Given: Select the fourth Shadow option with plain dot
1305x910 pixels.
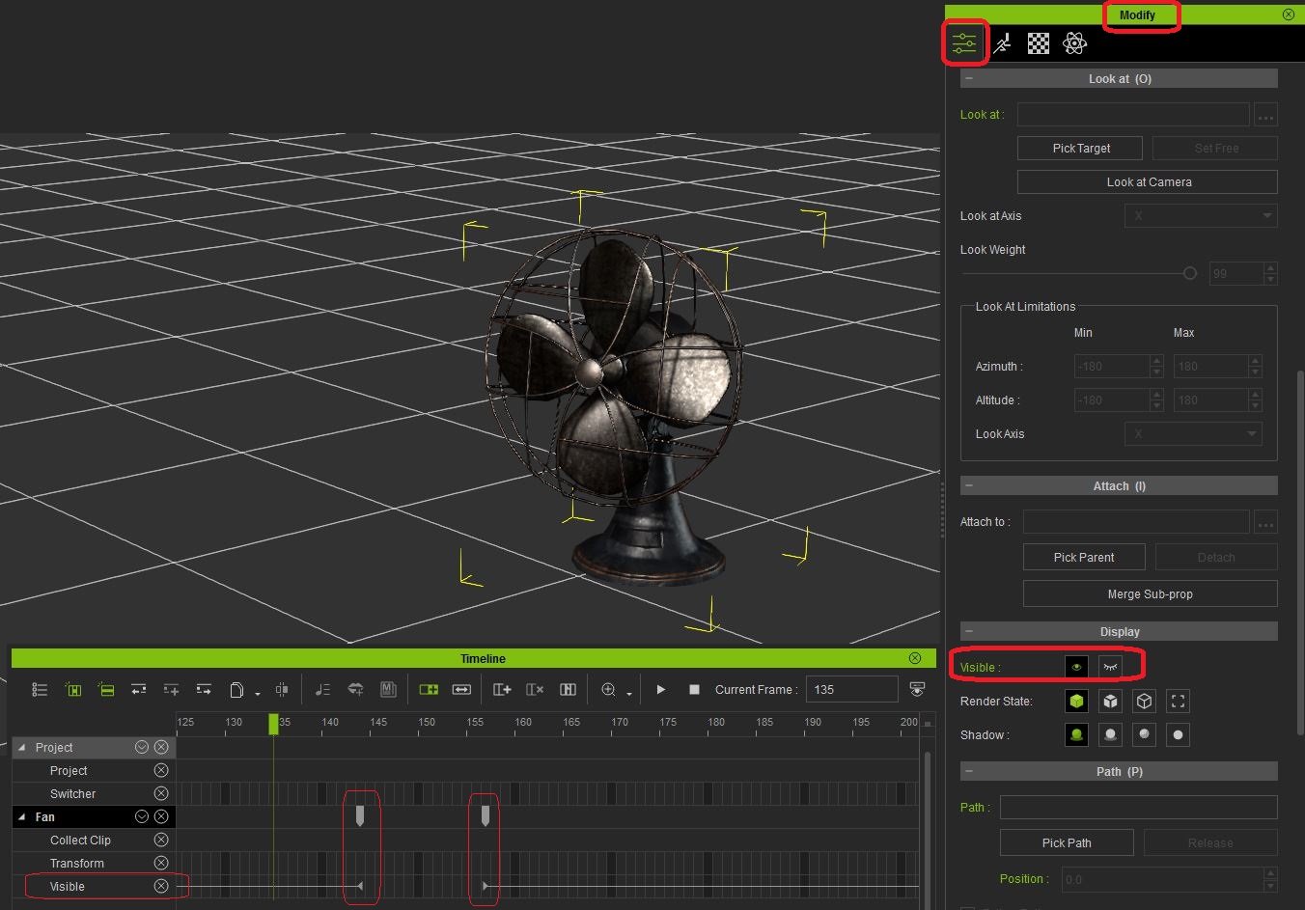Looking at the screenshot, I should 1178,734.
